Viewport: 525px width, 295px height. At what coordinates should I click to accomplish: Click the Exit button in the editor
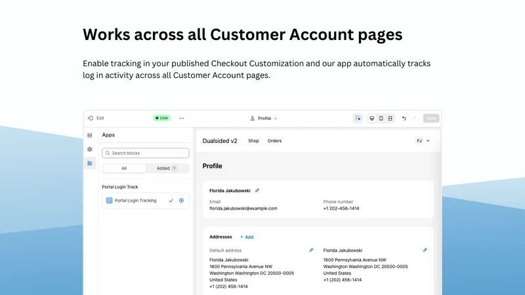pyautogui.click(x=96, y=118)
